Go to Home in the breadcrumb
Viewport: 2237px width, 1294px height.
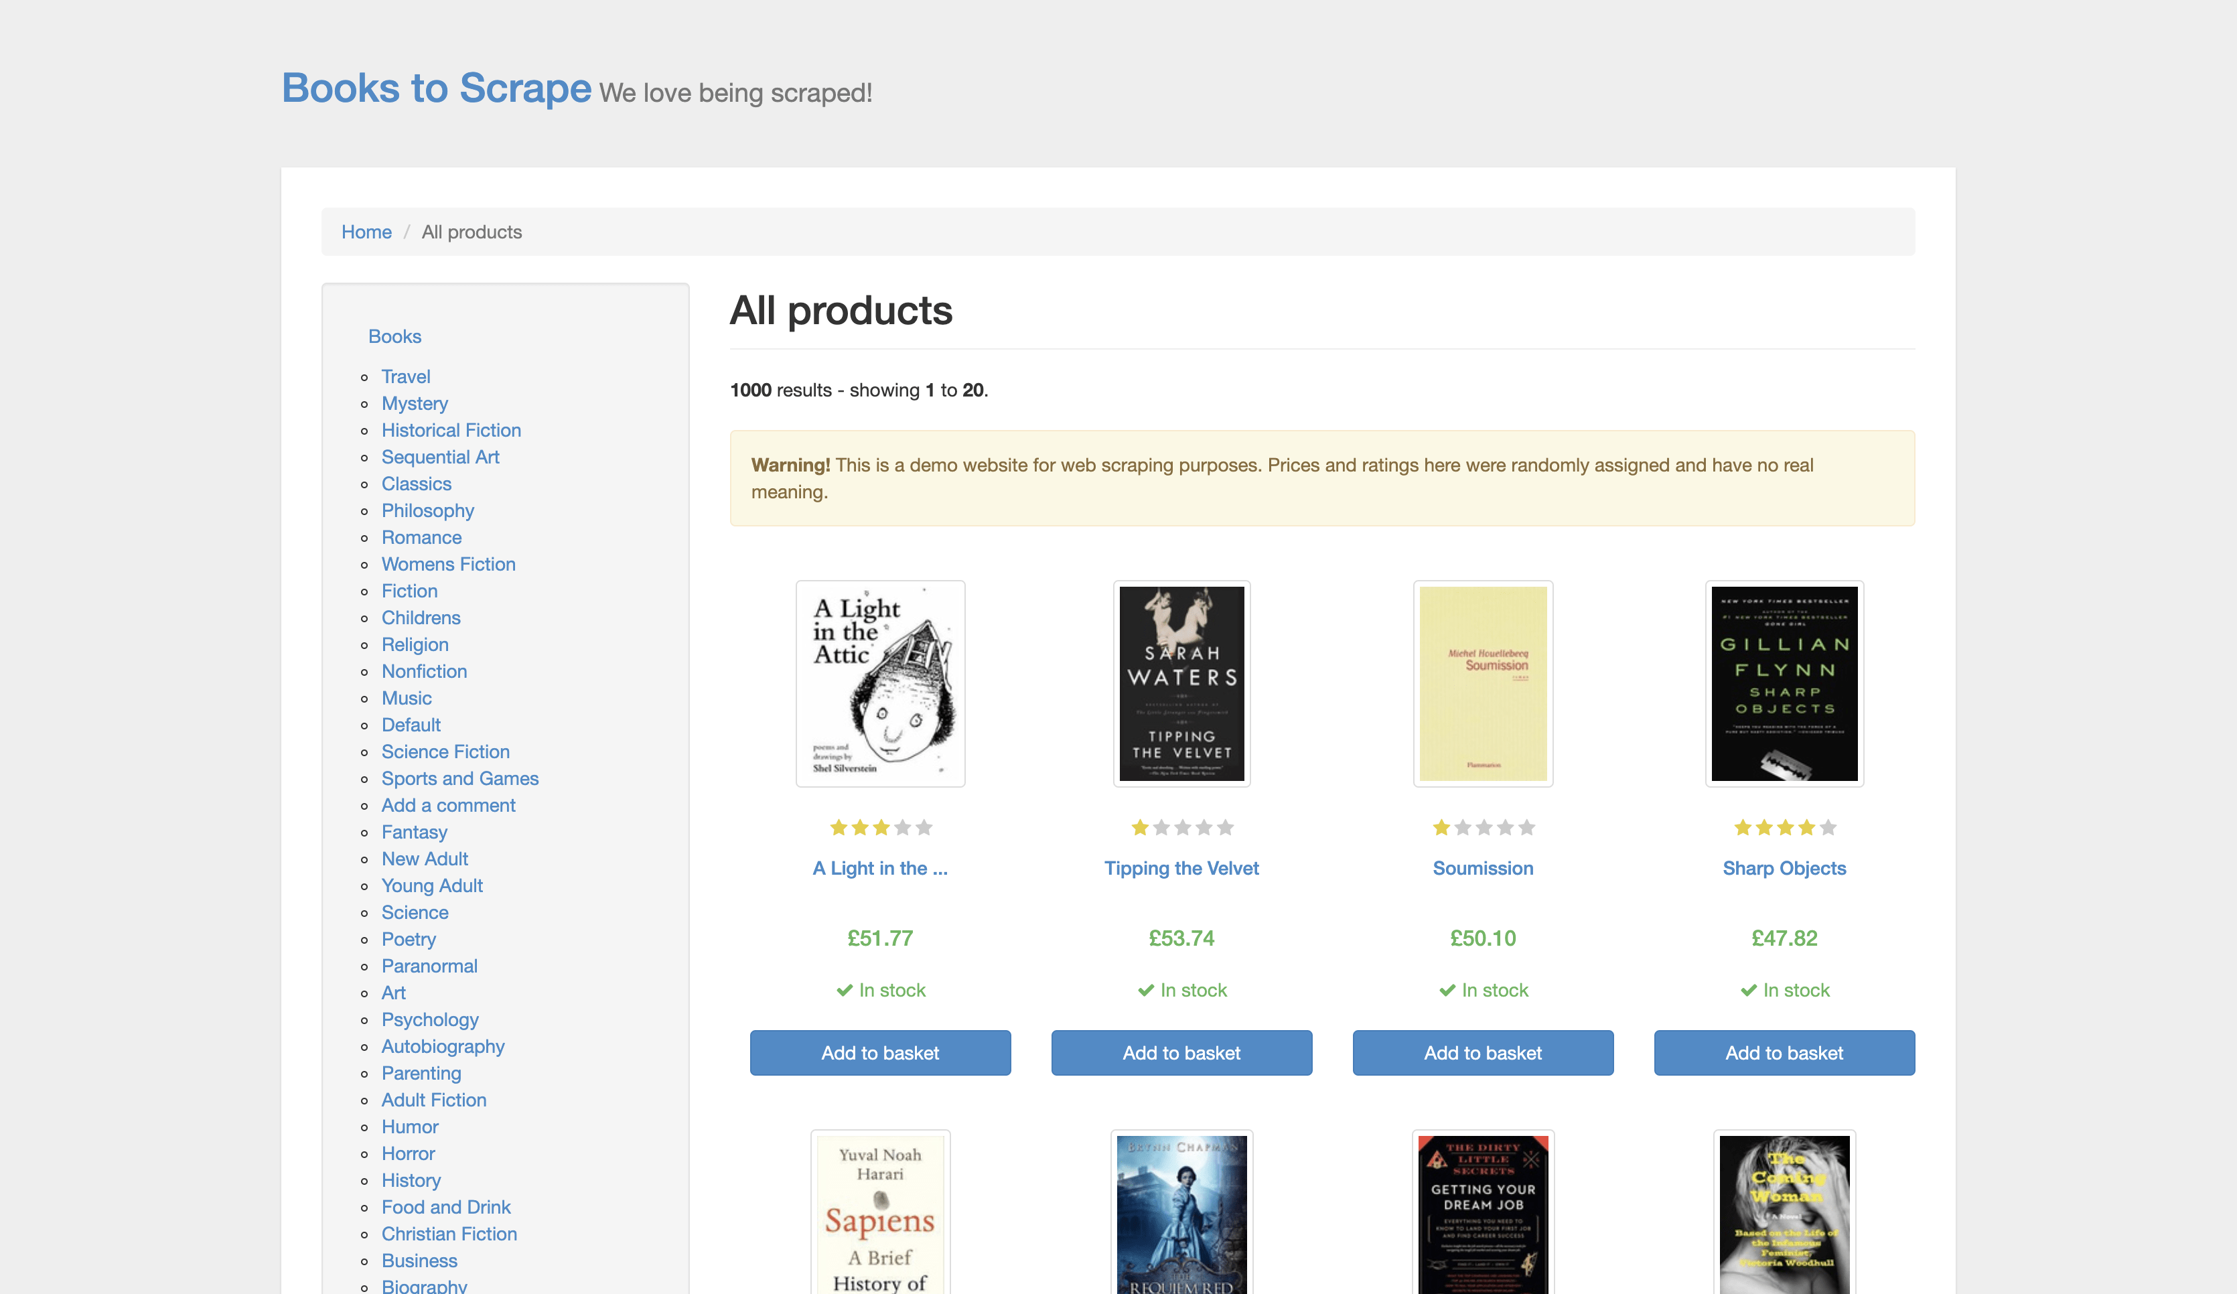(x=366, y=232)
